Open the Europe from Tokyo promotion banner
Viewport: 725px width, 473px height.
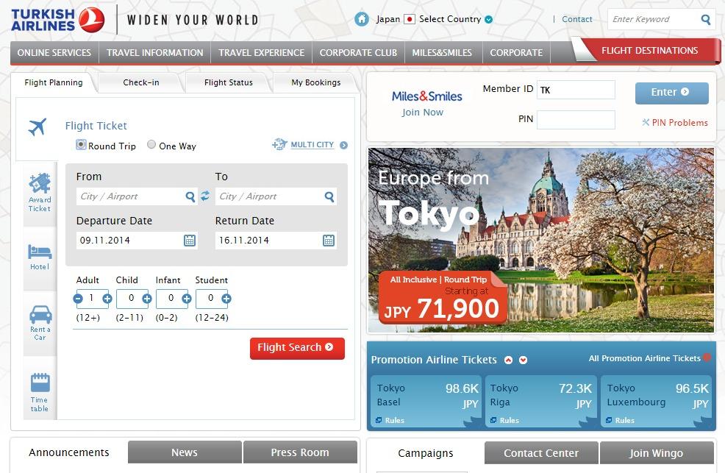point(541,240)
